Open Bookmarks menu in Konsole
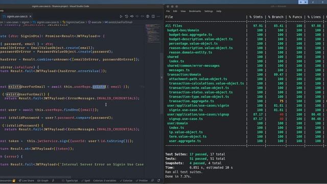The image size is (327, 184). click(x=195, y=11)
